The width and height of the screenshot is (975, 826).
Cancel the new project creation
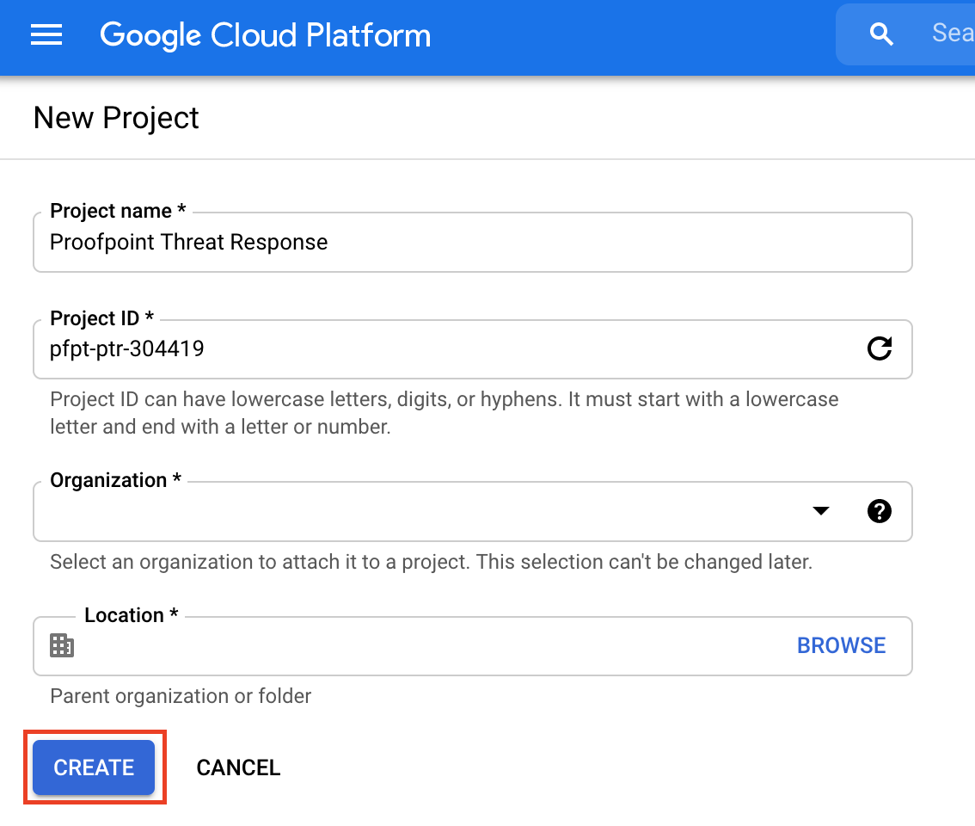238,767
